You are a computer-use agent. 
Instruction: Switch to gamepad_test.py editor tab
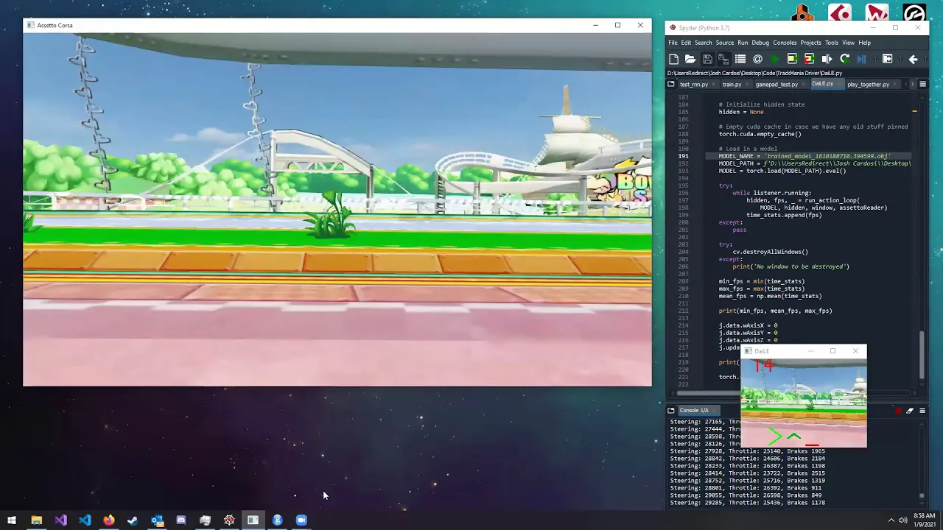tap(777, 85)
